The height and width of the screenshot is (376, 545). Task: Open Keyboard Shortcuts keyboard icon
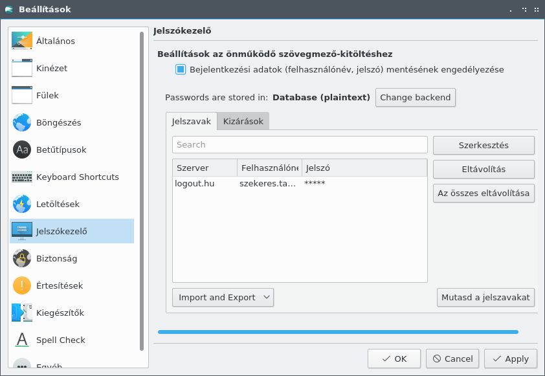[x=22, y=177]
